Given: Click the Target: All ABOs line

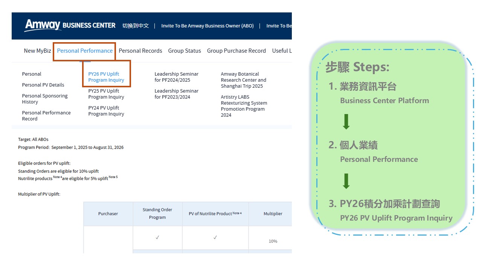Looking at the screenshot, I should pos(33,140).
